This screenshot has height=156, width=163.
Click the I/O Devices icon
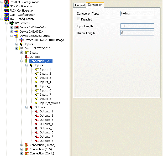tap(12, 23)
